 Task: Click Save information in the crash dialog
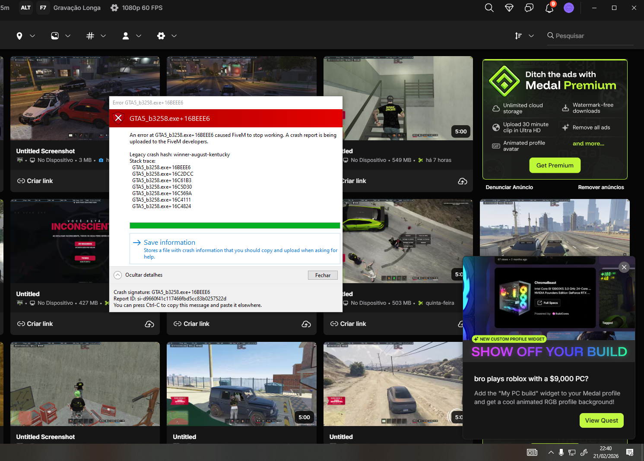coord(235,249)
